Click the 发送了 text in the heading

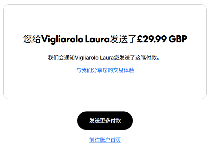pyautogui.click(x=123, y=39)
